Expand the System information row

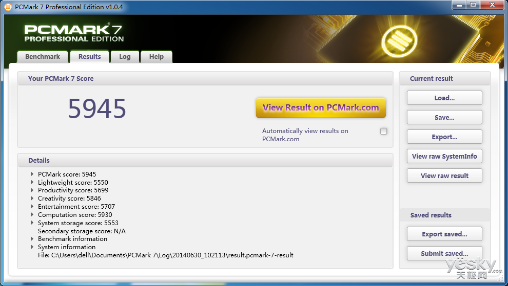32,247
